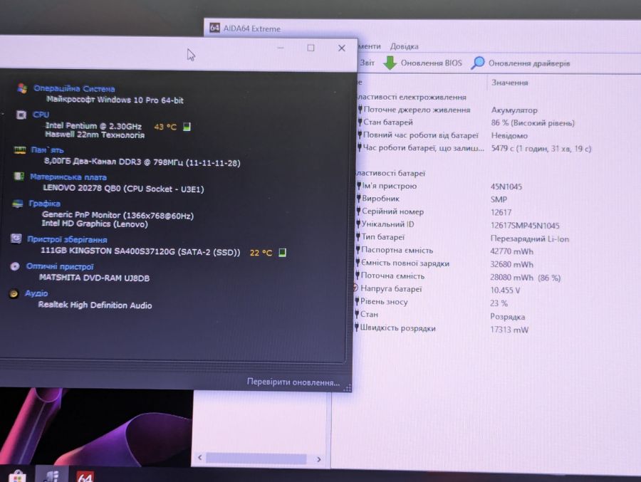The height and width of the screenshot is (482, 641).
Task: Click the AIDA64 Extreme title bar icon
Action: 214,28
